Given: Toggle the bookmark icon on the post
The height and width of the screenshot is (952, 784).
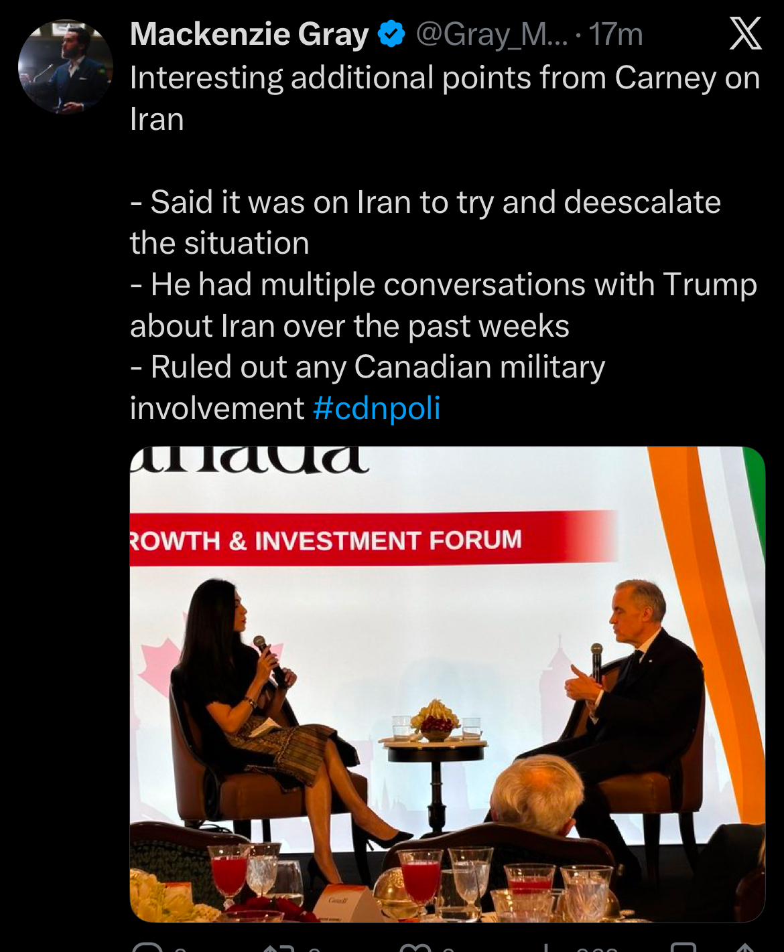Looking at the screenshot, I should pos(683,947).
